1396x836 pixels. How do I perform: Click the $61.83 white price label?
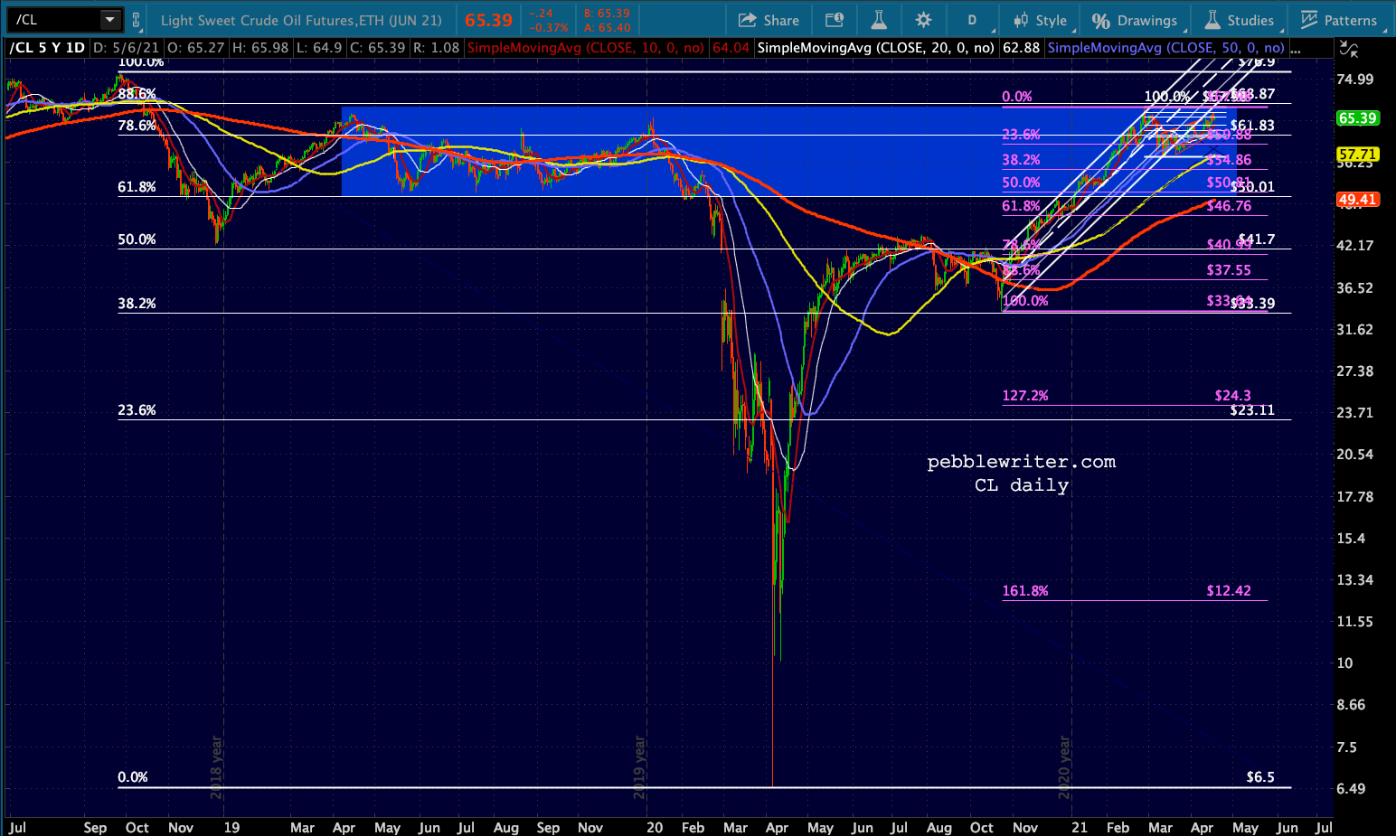coord(1252,126)
